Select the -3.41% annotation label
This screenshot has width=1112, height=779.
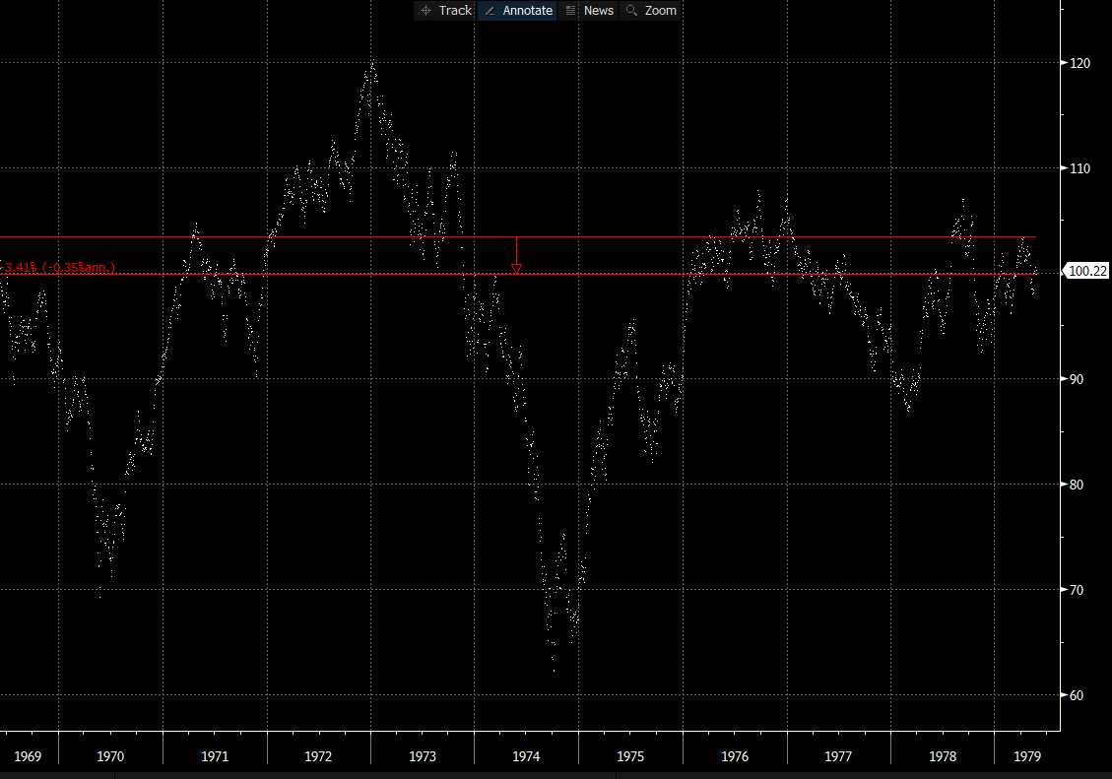pyautogui.click(x=58, y=267)
